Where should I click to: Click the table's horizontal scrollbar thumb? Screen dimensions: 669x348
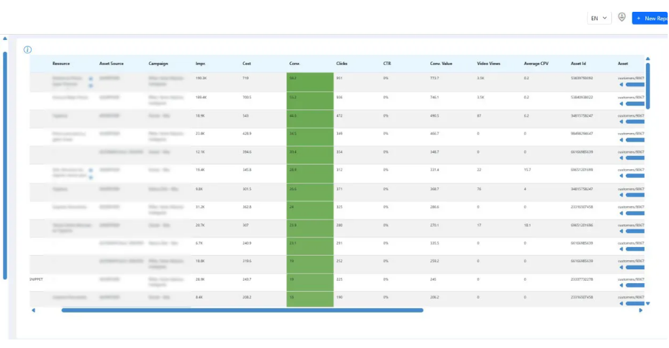pyautogui.click(x=242, y=311)
